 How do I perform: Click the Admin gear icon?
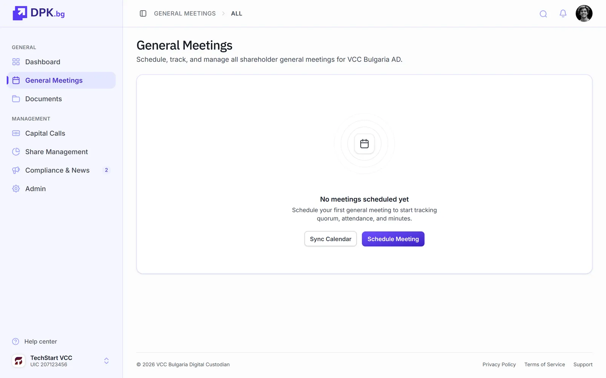[16, 189]
